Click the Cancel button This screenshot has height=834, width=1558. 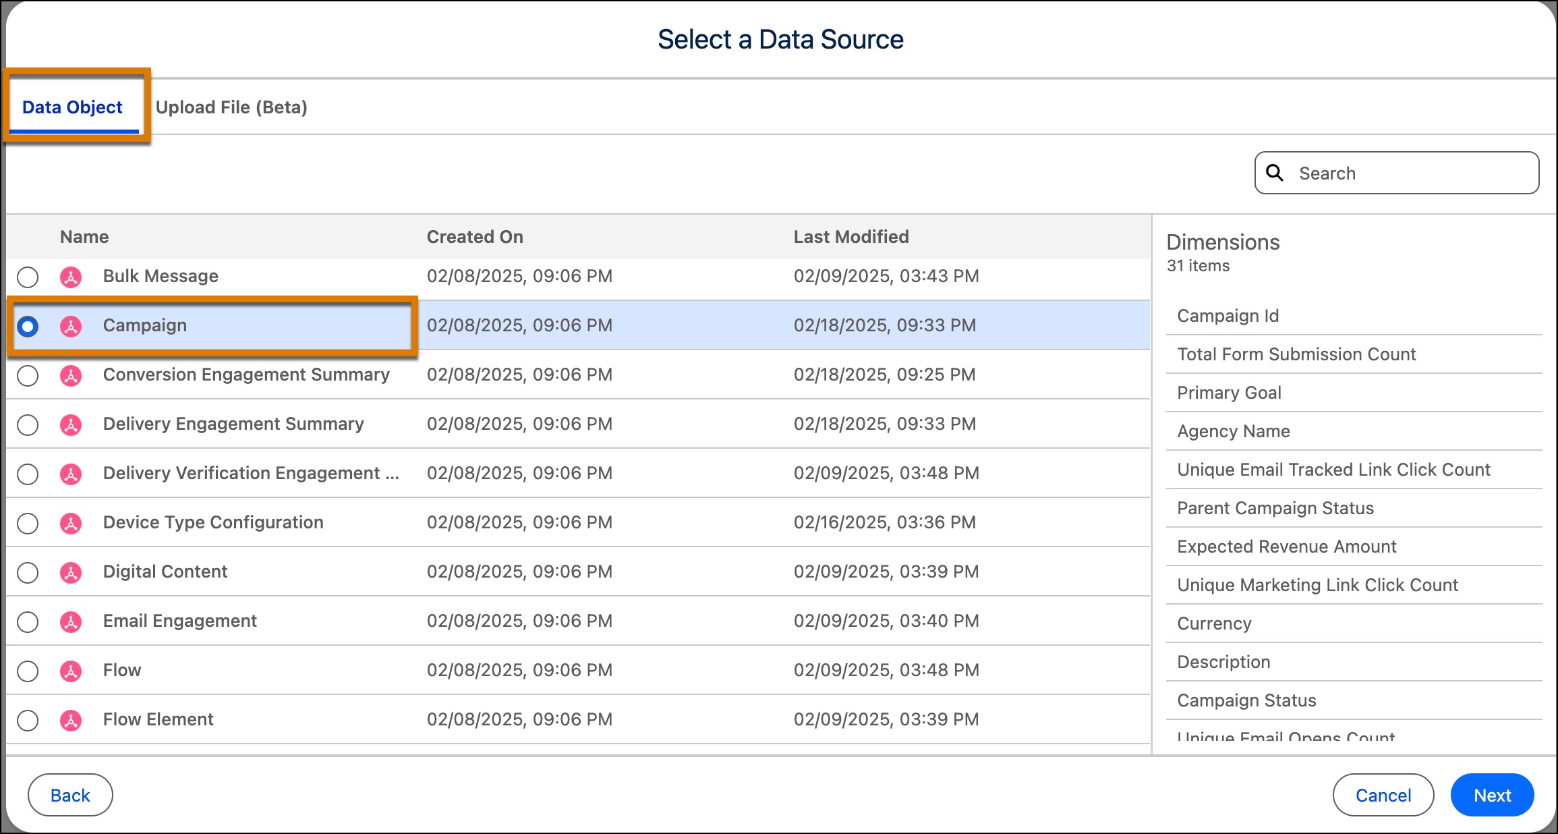pyautogui.click(x=1383, y=795)
